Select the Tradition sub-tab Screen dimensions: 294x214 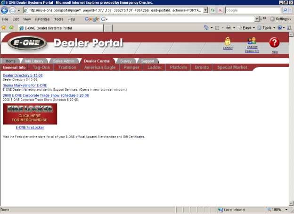67,68
